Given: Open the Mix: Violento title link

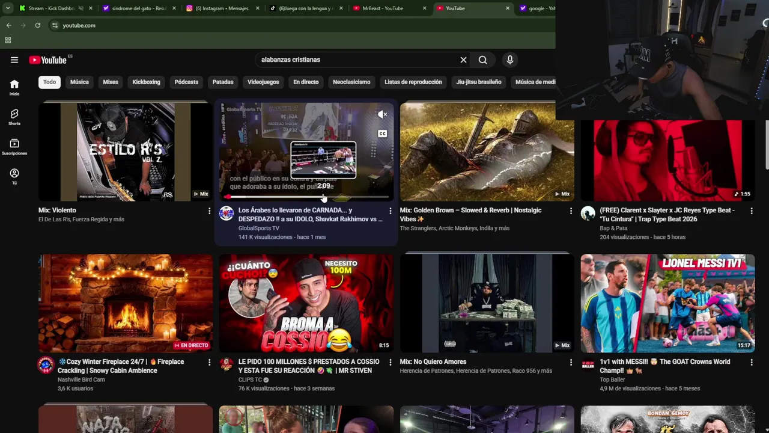Looking at the screenshot, I should coord(57,210).
